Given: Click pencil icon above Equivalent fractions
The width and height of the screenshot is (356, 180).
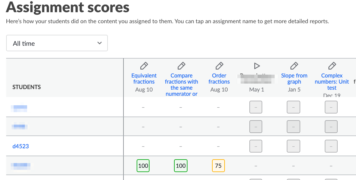Looking at the screenshot, I should pos(144,66).
